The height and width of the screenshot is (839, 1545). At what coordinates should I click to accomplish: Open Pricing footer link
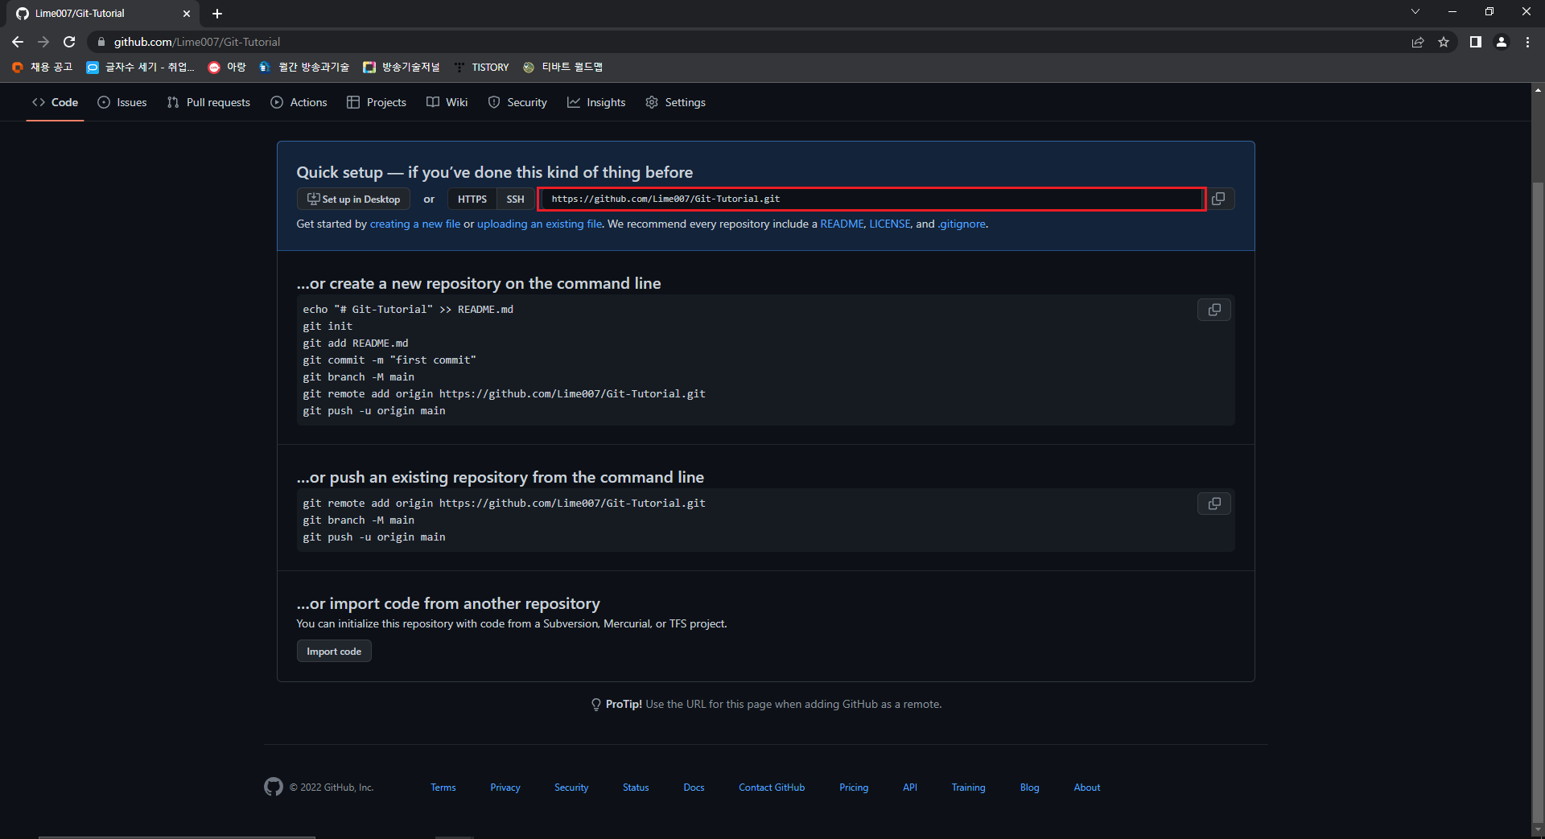tap(854, 788)
